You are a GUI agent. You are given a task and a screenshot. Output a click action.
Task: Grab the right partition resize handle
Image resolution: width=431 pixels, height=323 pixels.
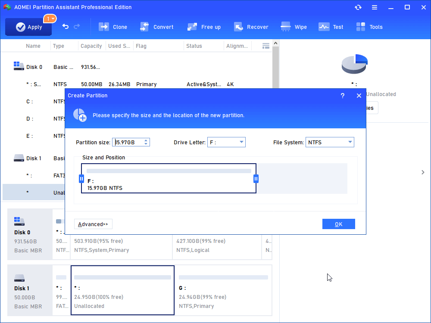point(256,179)
